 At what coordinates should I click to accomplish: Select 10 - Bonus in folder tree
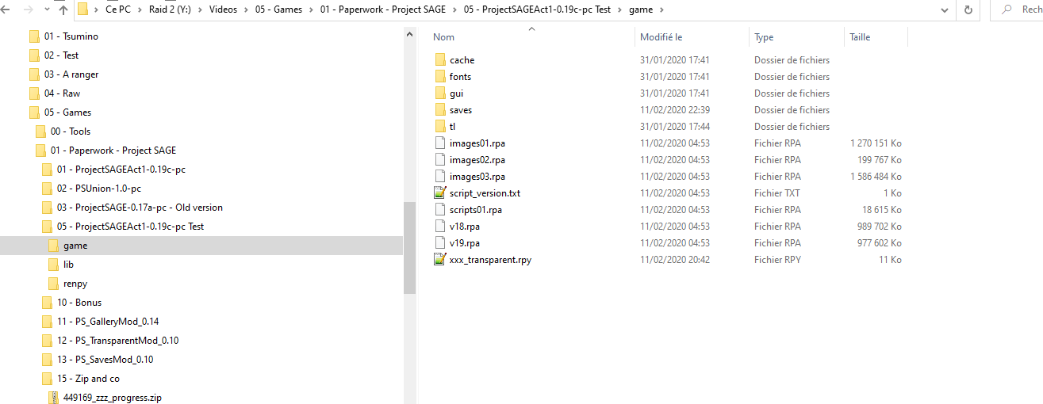click(79, 303)
